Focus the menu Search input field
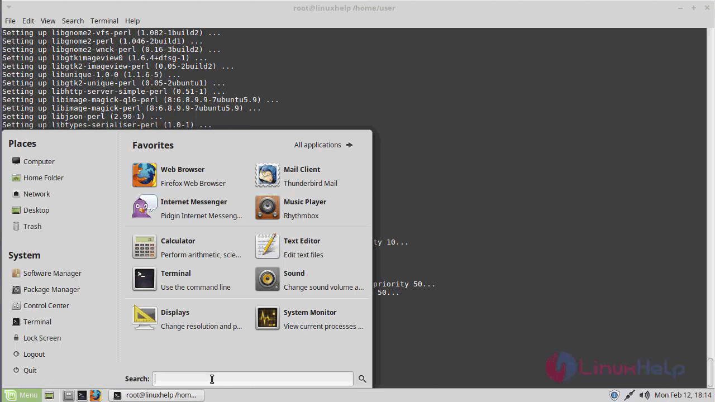 pyautogui.click(x=253, y=379)
